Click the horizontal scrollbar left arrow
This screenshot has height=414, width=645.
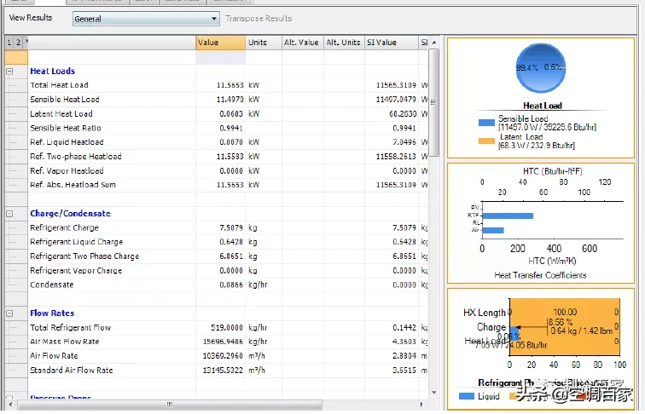11,405
